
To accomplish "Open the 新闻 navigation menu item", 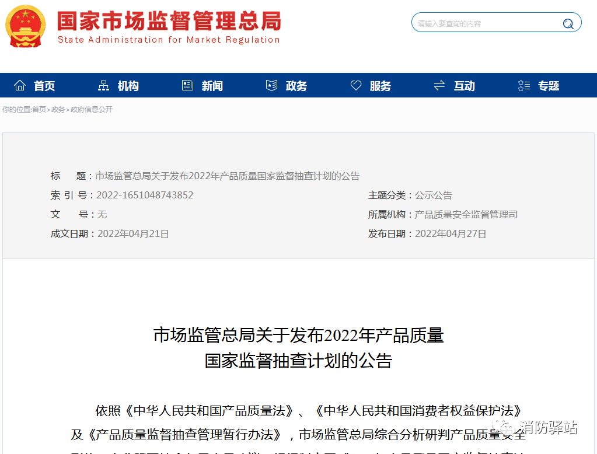I will [x=212, y=86].
